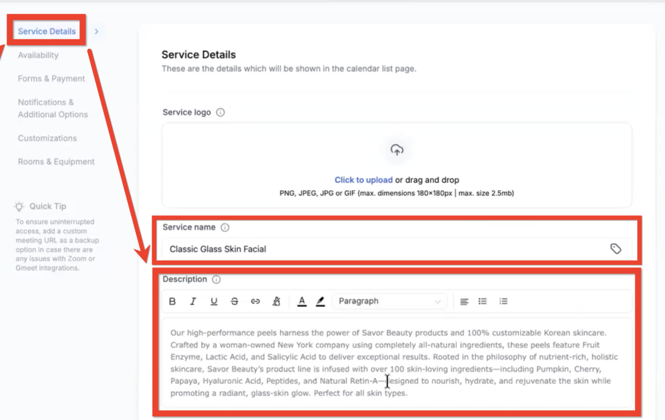Click the info icon next to Service name
Screen dimensions: 665x420
click(x=225, y=227)
